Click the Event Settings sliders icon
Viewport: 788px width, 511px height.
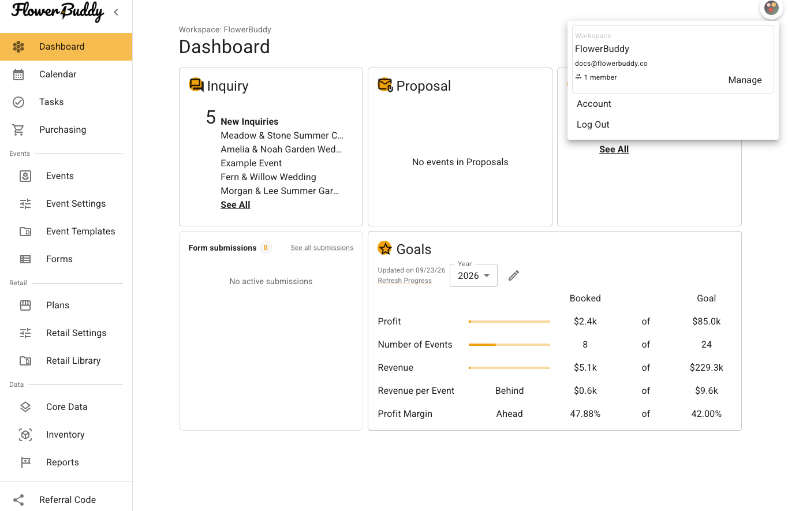[25, 204]
